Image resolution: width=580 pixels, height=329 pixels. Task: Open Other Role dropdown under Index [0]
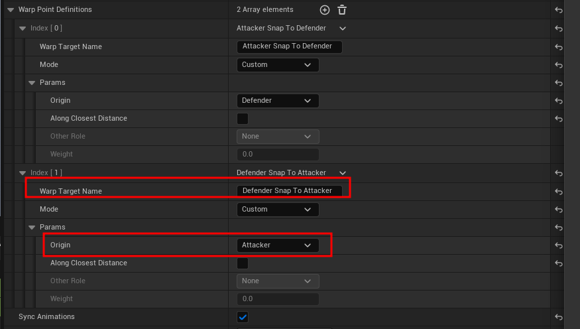click(x=278, y=137)
